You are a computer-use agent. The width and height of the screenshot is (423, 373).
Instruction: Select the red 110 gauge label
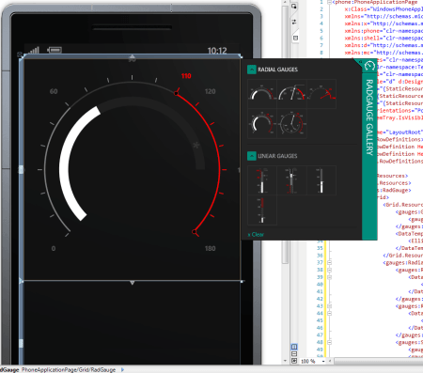[186, 76]
